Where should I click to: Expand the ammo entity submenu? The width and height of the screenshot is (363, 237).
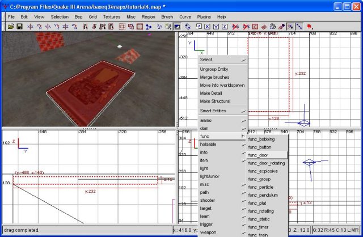click(x=222, y=121)
